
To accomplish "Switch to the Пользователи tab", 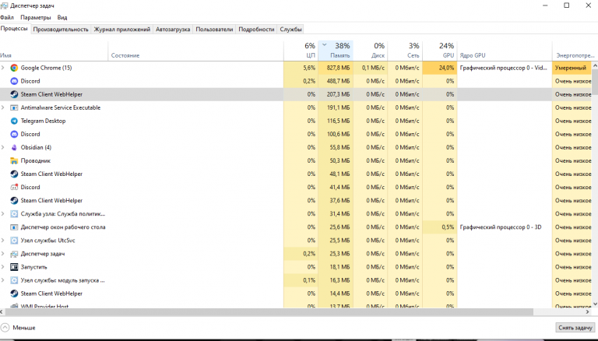I will 214,30.
